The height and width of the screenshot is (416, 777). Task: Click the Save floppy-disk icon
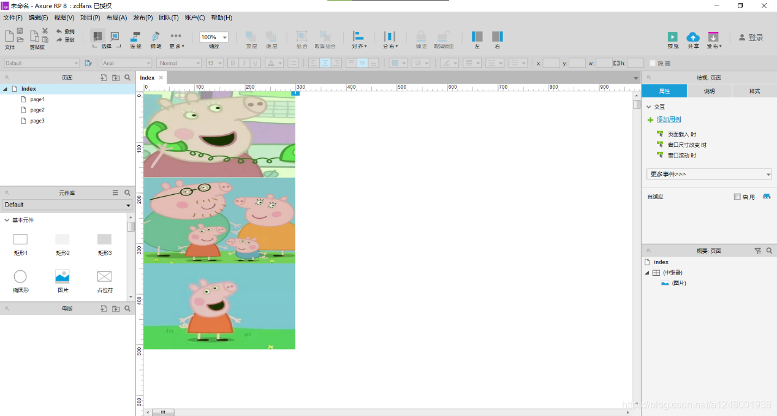[20, 31]
